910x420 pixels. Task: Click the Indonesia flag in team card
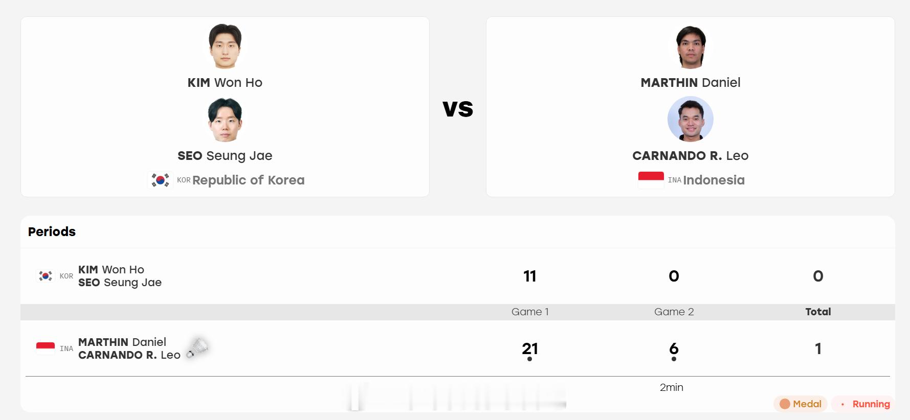[x=651, y=180]
